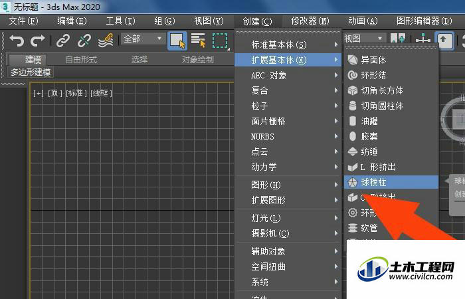Open the 扩展图形 submenu

pyautogui.click(x=288, y=200)
